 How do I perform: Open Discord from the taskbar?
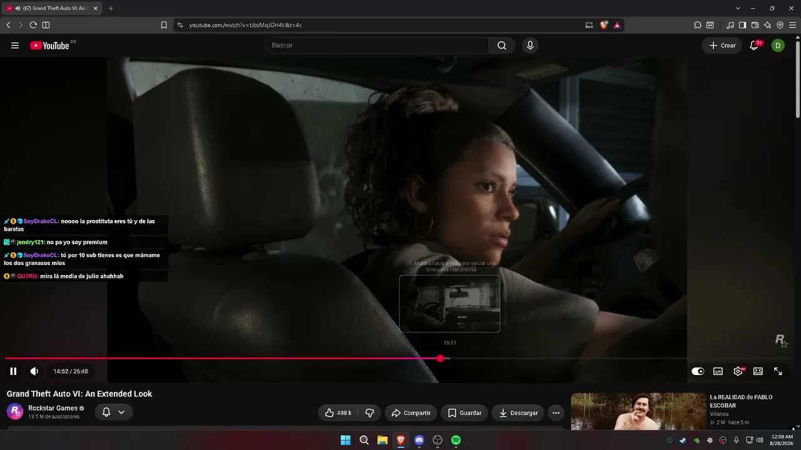point(419,440)
